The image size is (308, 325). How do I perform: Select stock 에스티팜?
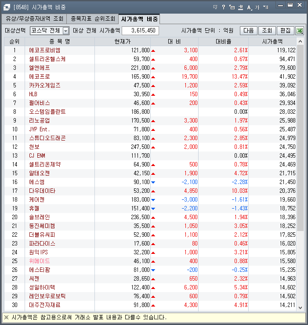pyautogui.click(x=40, y=270)
